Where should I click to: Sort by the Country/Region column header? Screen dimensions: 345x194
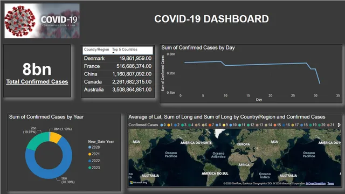pyautogui.click(x=96, y=50)
